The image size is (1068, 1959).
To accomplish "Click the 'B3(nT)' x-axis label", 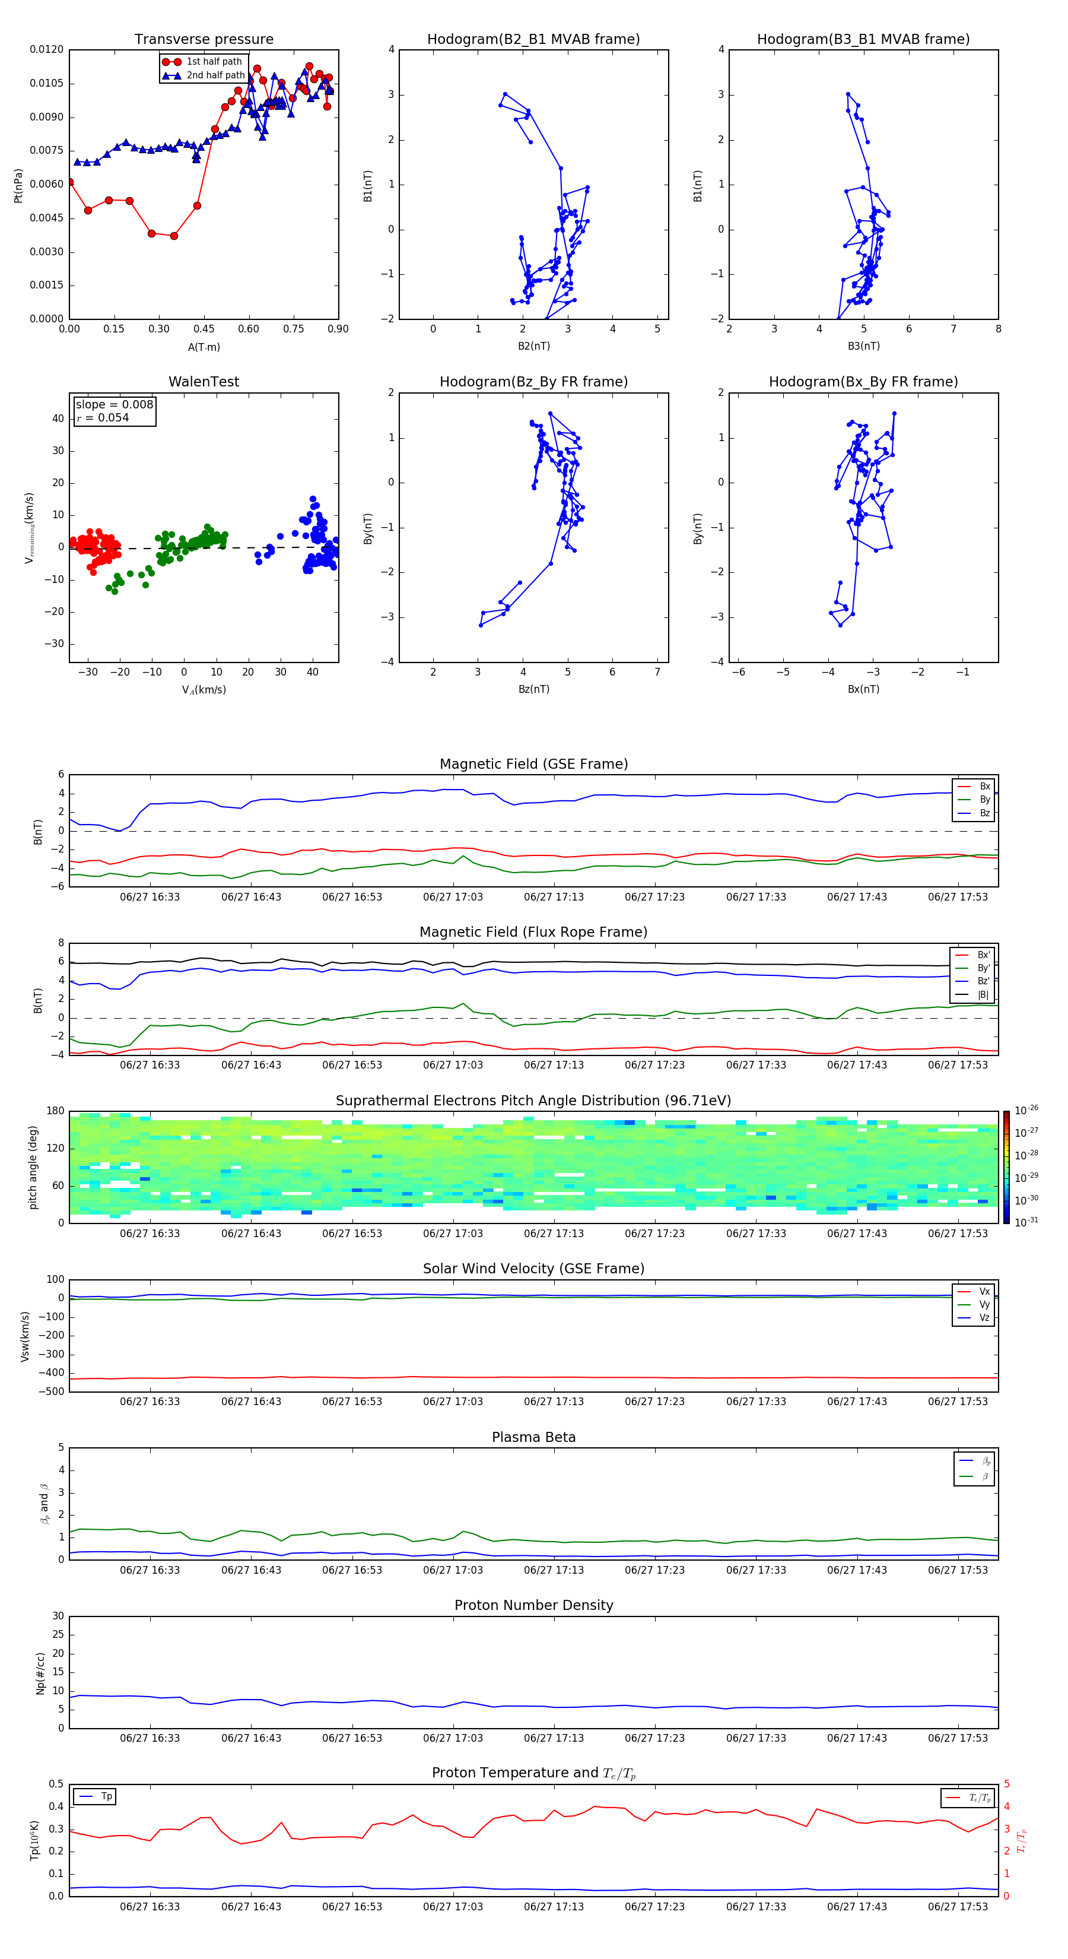I will click(x=863, y=346).
